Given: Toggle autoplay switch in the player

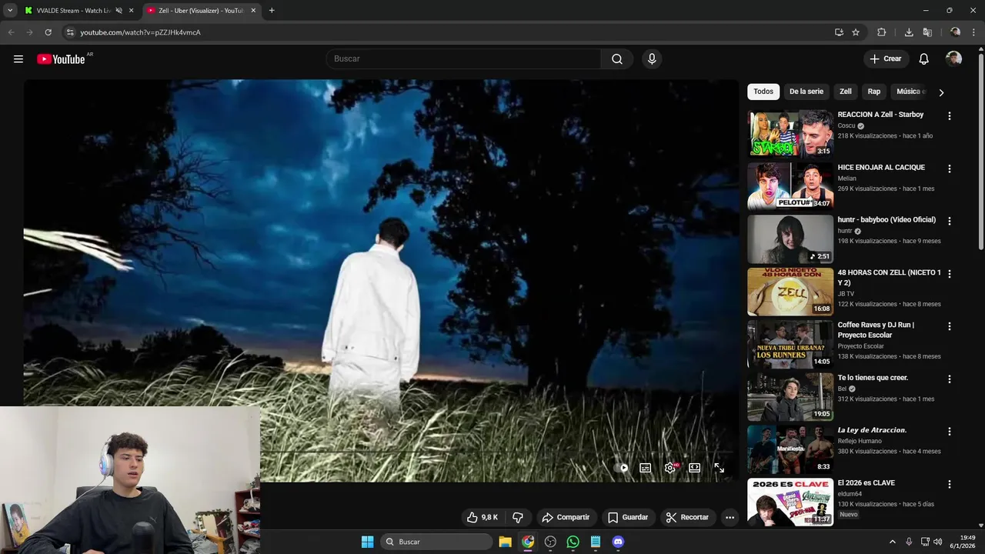Looking at the screenshot, I should [623, 468].
